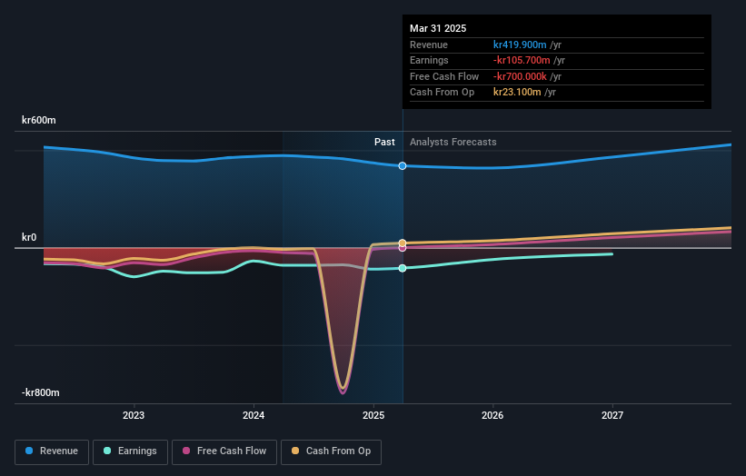Select the 2027 x-axis label

pyautogui.click(x=612, y=416)
